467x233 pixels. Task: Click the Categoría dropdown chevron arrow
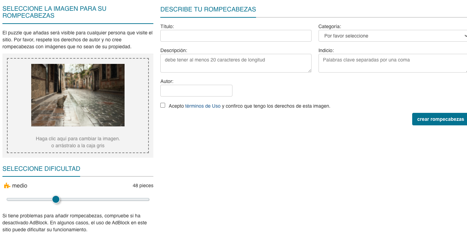465,36
